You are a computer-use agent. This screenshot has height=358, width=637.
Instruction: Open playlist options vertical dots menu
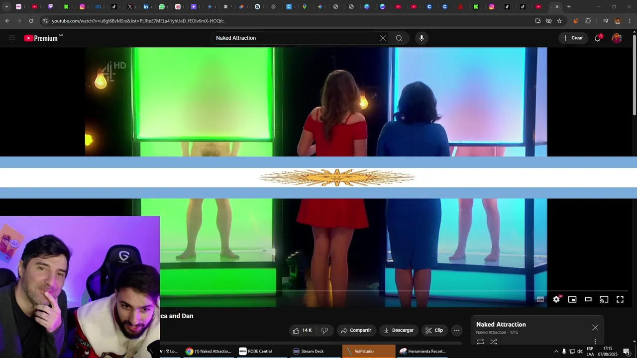click(595, 342)
